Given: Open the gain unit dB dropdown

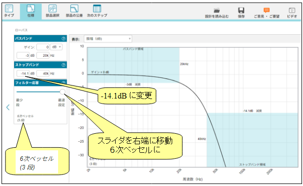Looking at the screenshot, I should click(56, 47).
